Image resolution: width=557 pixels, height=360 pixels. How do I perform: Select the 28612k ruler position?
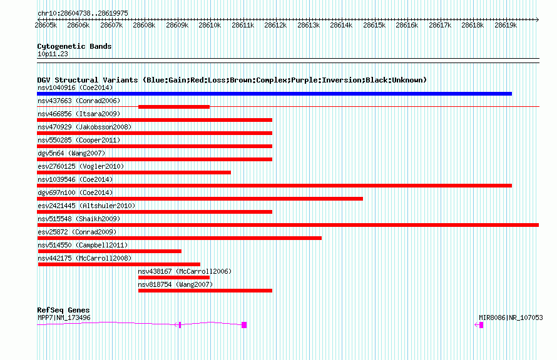(x=275, y=25)
